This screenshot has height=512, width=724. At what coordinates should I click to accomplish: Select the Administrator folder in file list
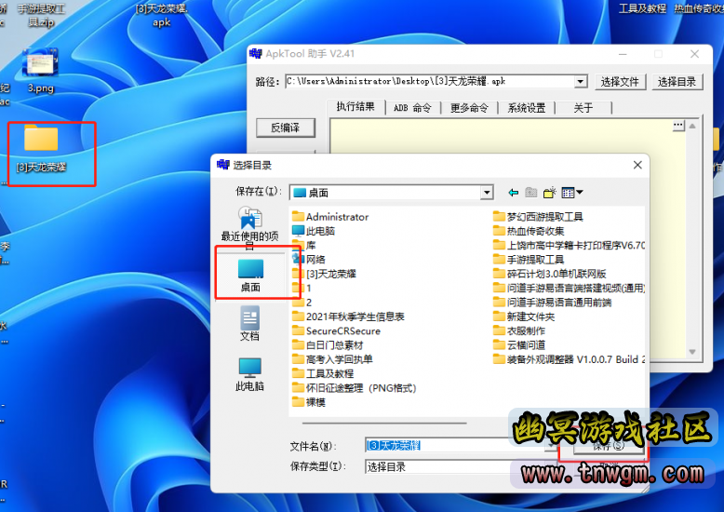(330, 217)
